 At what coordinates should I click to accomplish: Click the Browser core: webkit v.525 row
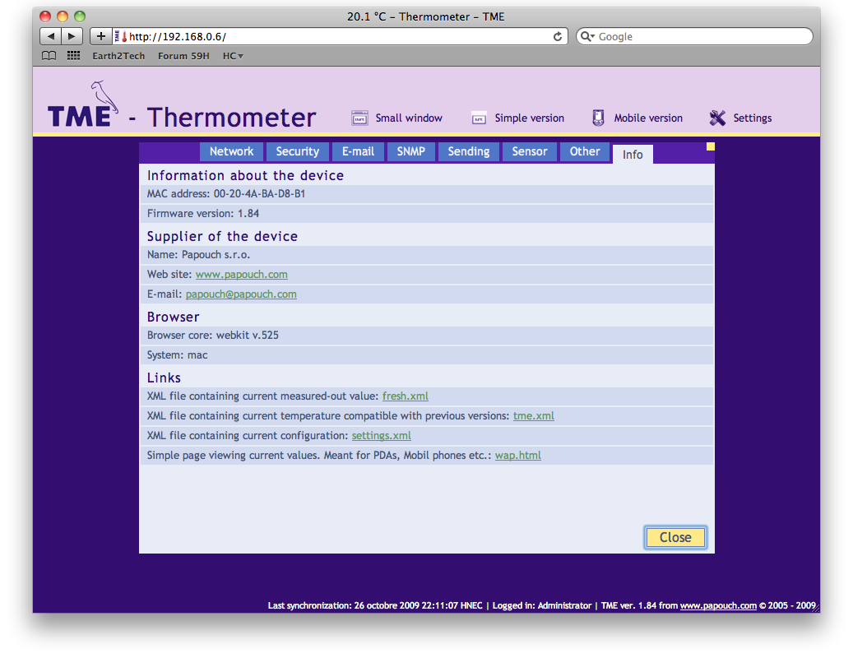[x=426, y=336]
